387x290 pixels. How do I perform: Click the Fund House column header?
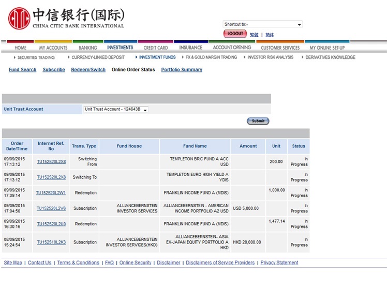pyautogui.click(x=129, y=146)
